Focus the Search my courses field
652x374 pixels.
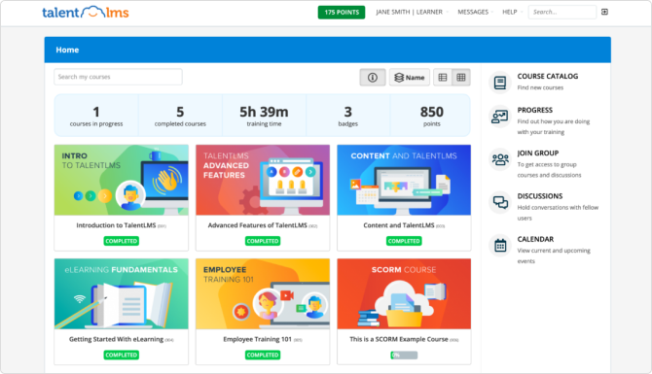pos(118,77)
